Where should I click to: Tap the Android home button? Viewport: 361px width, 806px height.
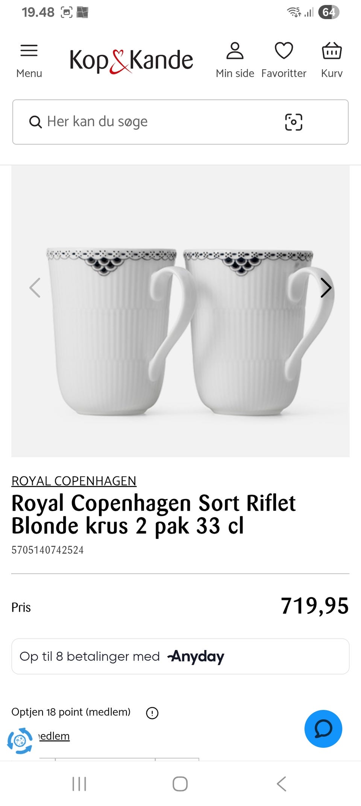tap(180, 784)
